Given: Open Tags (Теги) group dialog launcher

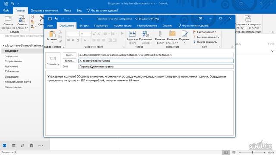Looking at the screenshot, I should pos(220,47).
